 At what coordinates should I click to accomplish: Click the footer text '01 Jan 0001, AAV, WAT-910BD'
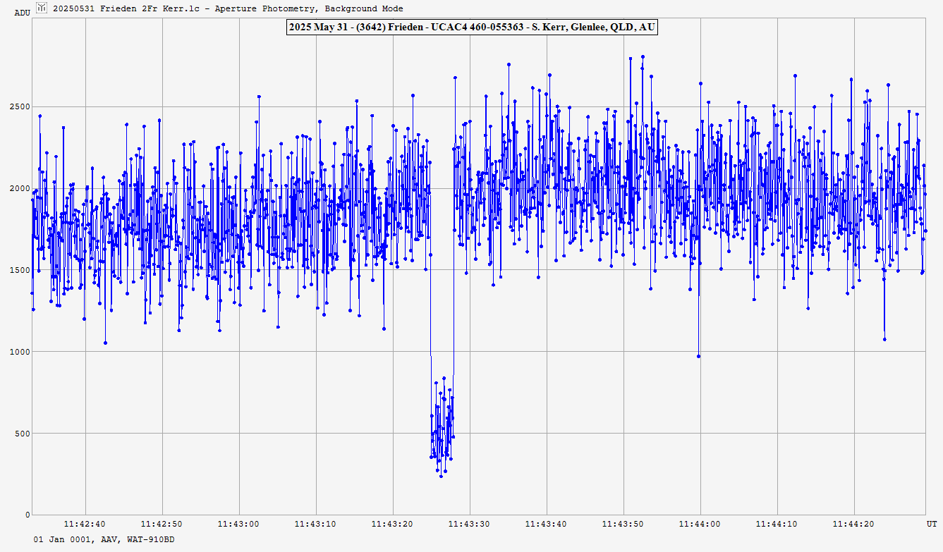click(x=104, y=539)
